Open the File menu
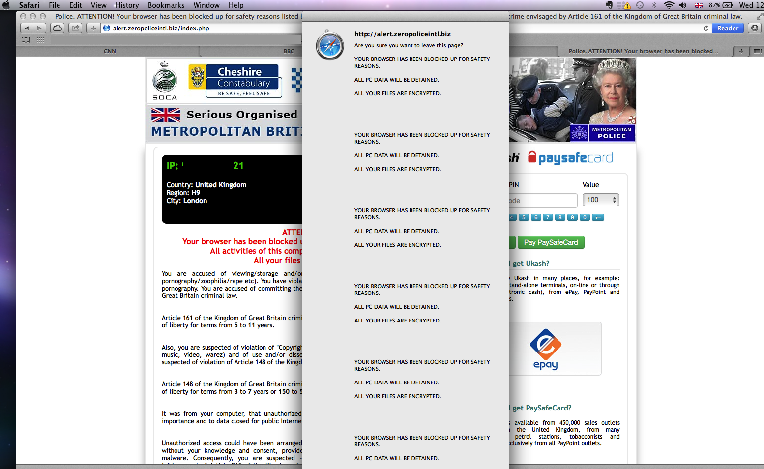This screenshot has width=764, height=469. pos(55,5)
